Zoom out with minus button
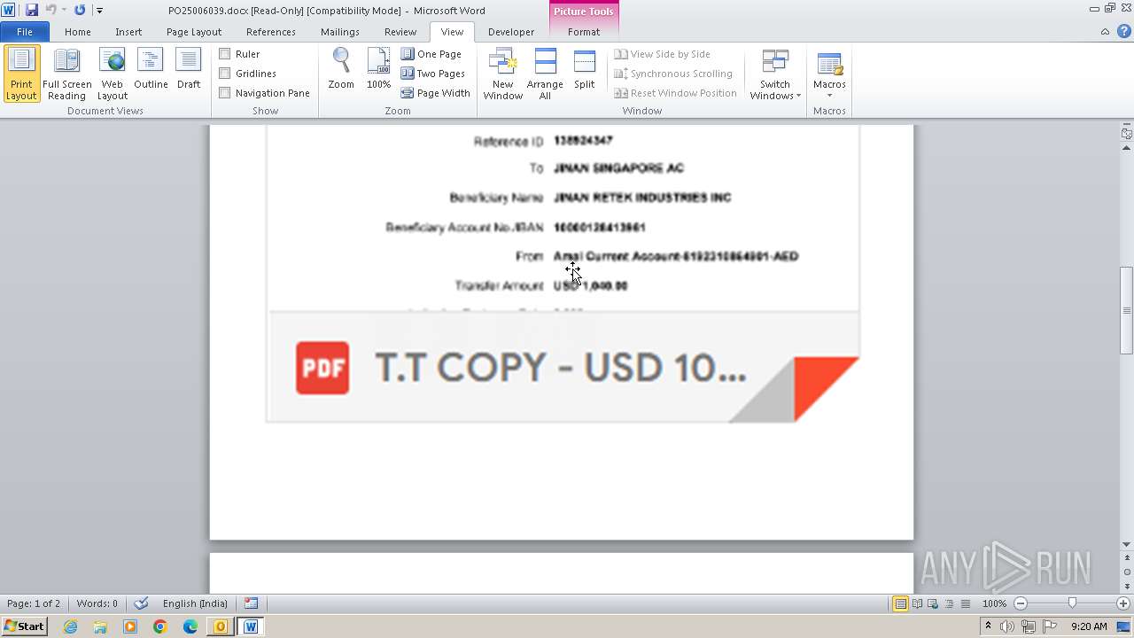The height and width of the screenshot is (638, 1134). (x=1021, y=603)
